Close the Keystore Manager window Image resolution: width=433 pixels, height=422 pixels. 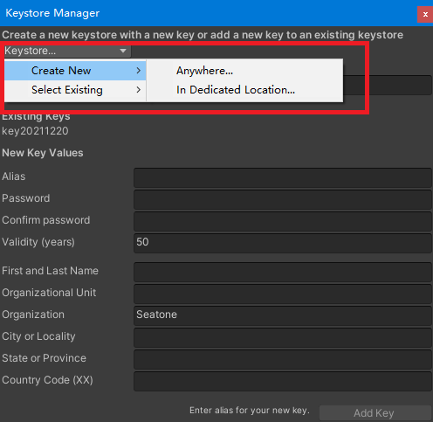(425, 14)
